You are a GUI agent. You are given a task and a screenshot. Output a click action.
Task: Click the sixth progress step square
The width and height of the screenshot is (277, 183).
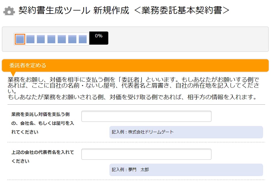pos(72,39)
